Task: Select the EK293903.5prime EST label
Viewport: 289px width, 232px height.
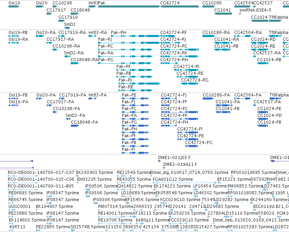Action: (x=94, y=173)
